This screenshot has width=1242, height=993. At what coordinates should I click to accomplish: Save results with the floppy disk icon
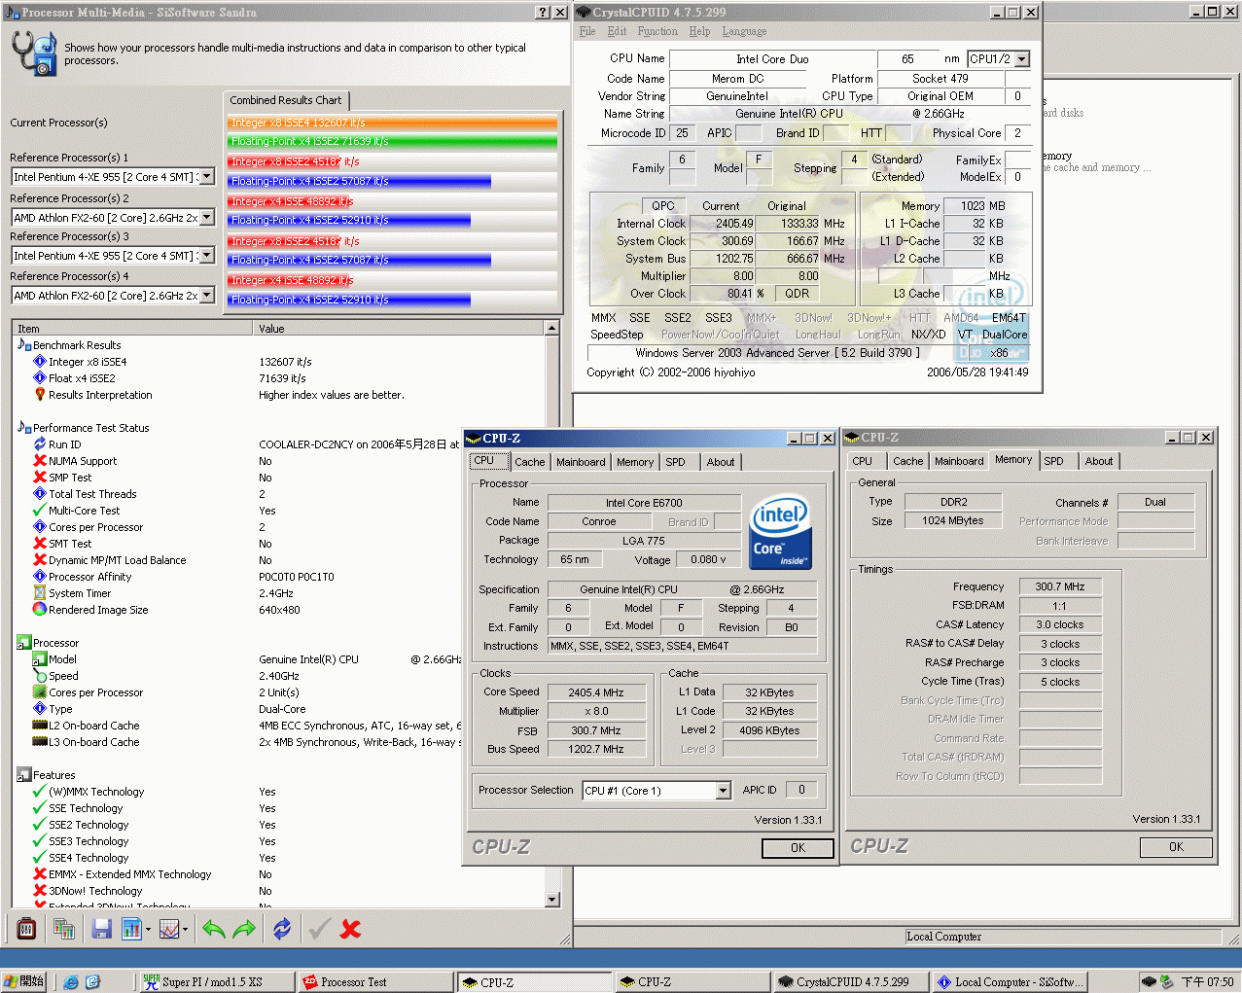101,929
